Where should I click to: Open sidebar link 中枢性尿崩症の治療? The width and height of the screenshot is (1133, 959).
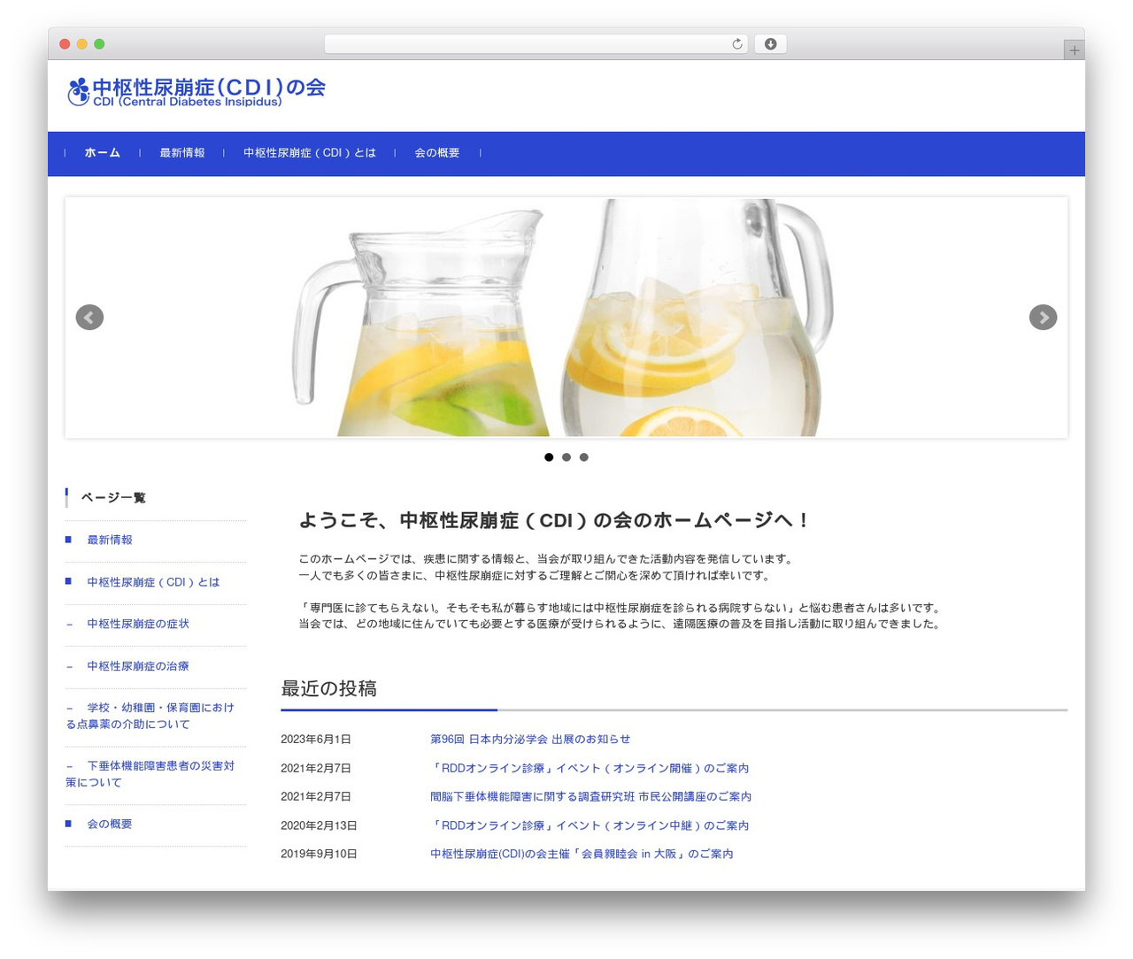138,666
